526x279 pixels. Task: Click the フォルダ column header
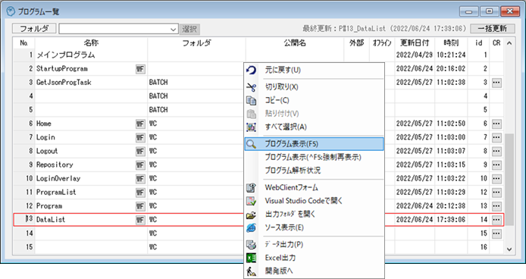tap(196, 43)
